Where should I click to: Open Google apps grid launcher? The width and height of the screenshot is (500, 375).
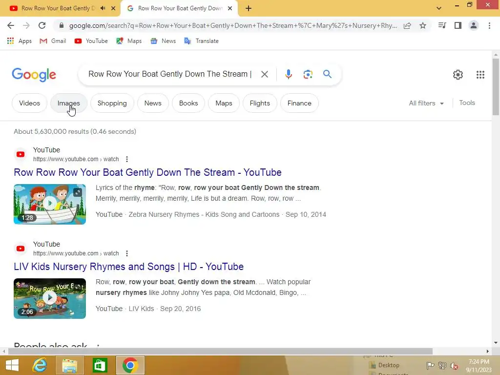pos(480,75)
